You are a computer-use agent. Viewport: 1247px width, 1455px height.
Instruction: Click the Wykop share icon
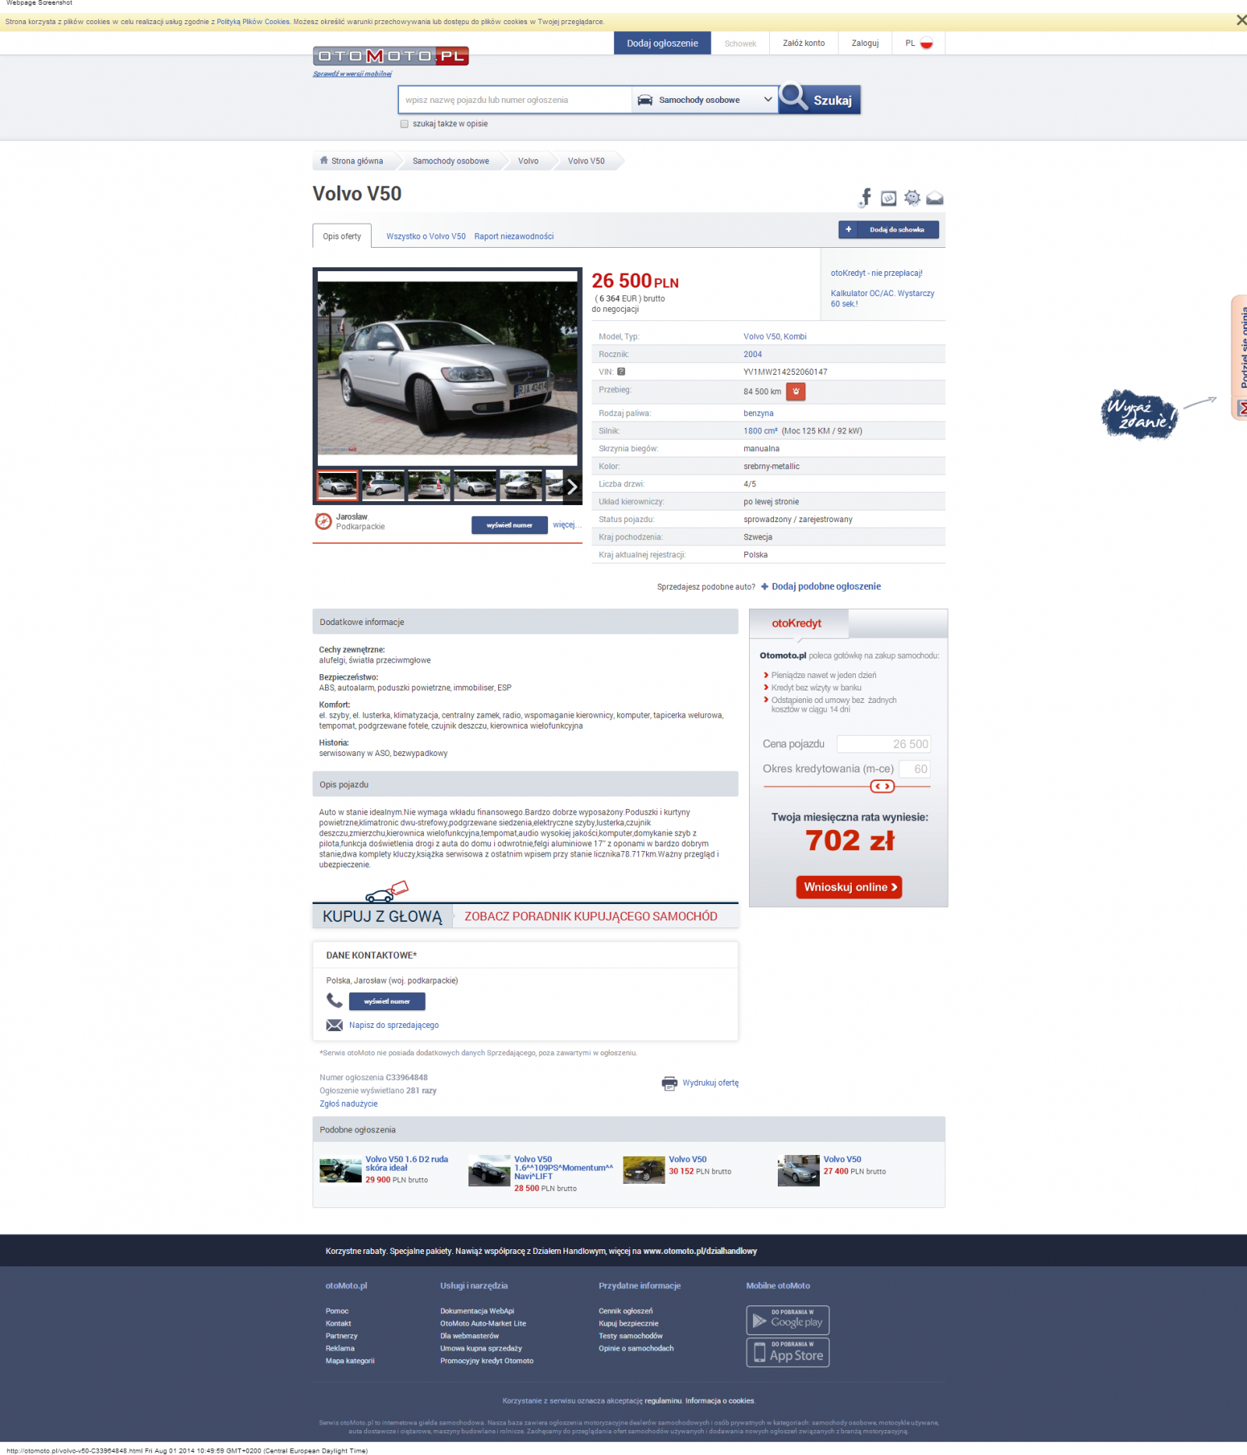pyautogui.click(x=888, y=198)
